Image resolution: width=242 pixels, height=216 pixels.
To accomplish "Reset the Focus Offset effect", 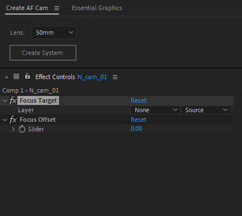I will coord(139,120).
